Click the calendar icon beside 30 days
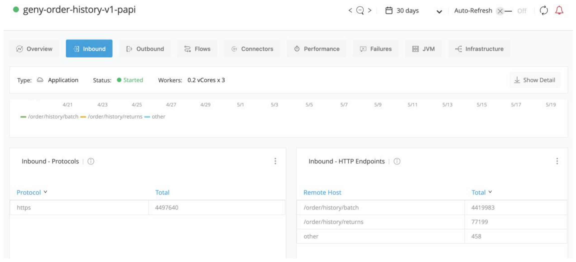The width and height of the screenshot is (576, 262). 389,11
